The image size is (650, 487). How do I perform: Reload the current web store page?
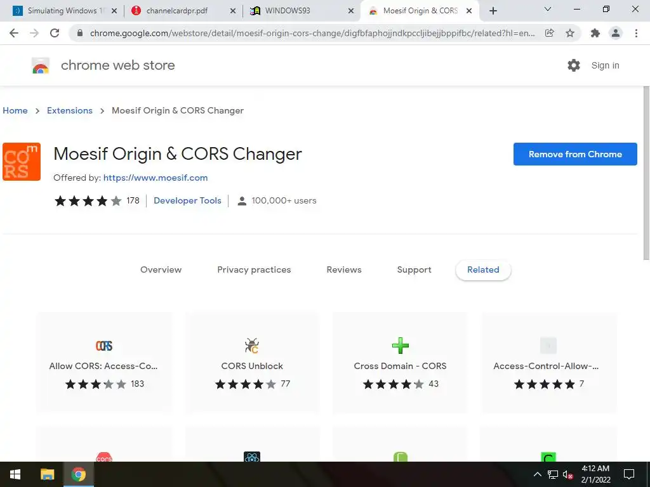tap(55, 33)
